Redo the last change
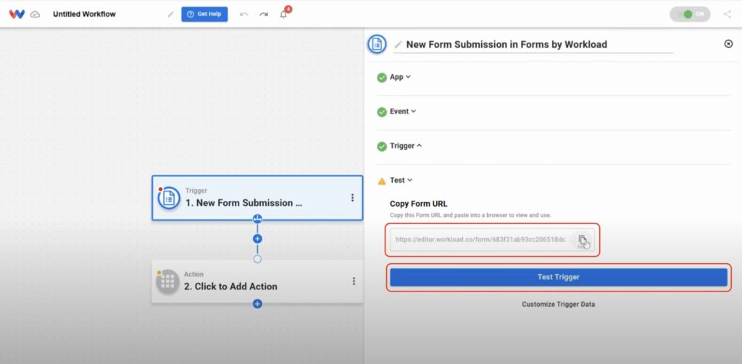The width and height of the screenshot is (742, 364). click(264, 15)
